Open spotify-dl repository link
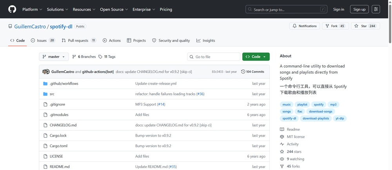This screenshot has width=392, height=170. tap(61, 27)
